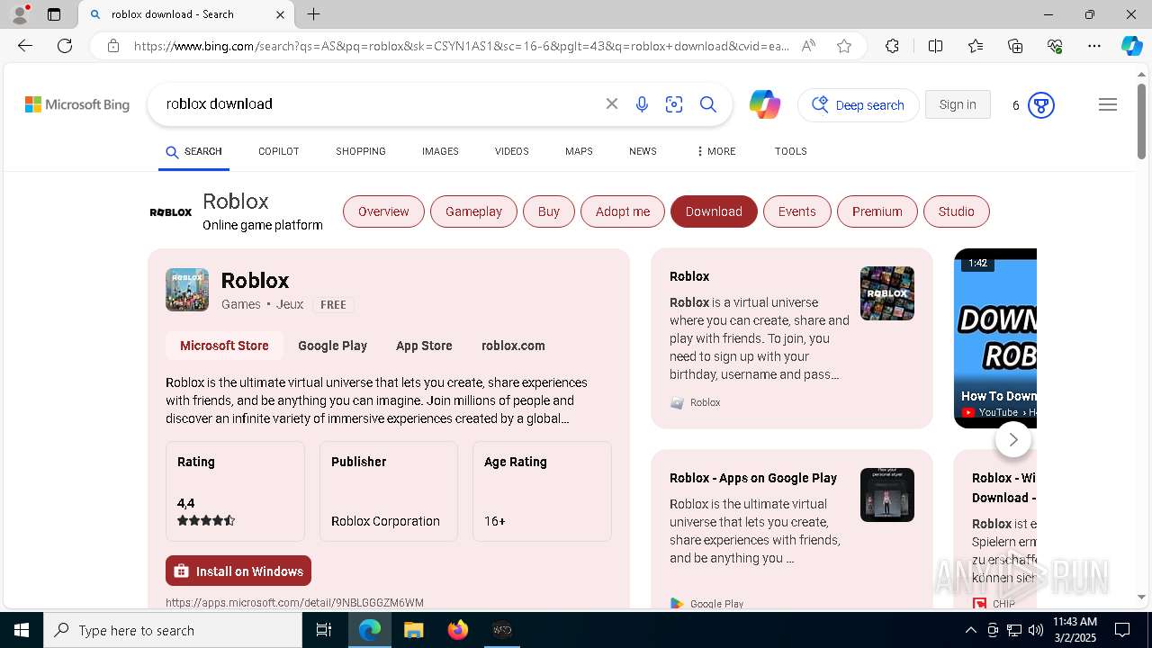Add this page to favorites star
Image resolution: width=1152 pixels, height=648 pixels.
click(844, 46)
